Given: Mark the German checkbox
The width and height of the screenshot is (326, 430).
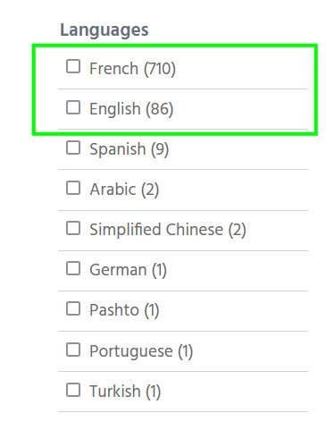Looking at the screenshot, I should coord(73,268).
